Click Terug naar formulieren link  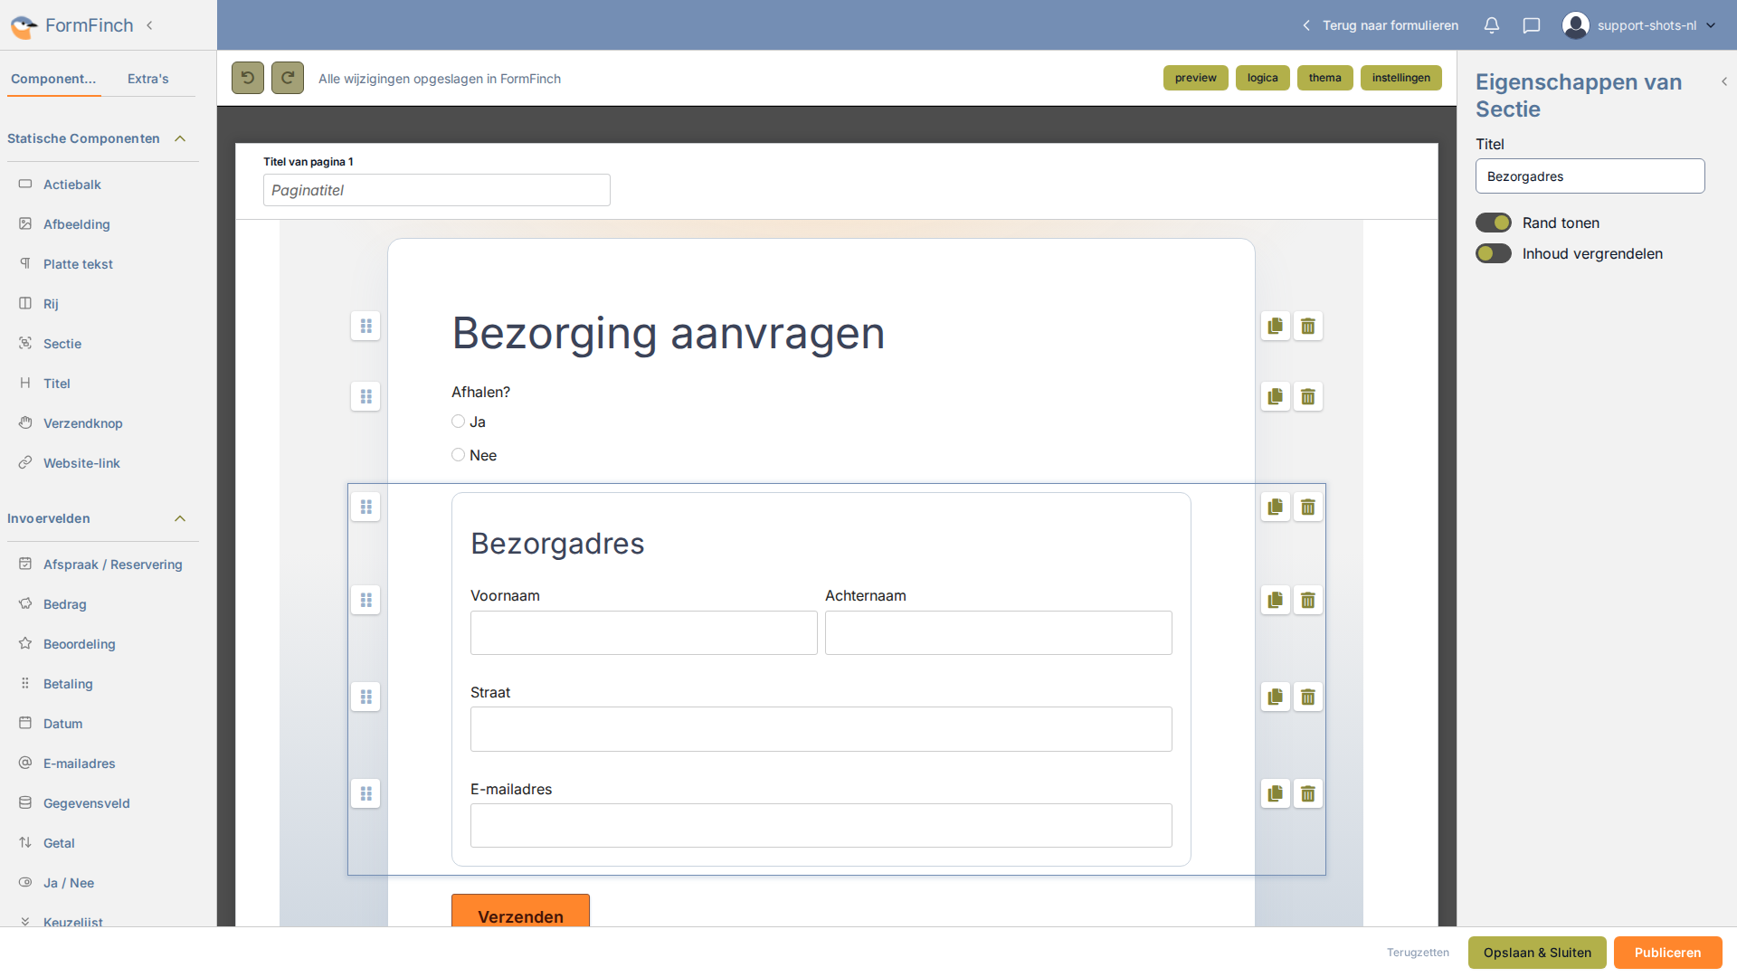point(1381,25)
